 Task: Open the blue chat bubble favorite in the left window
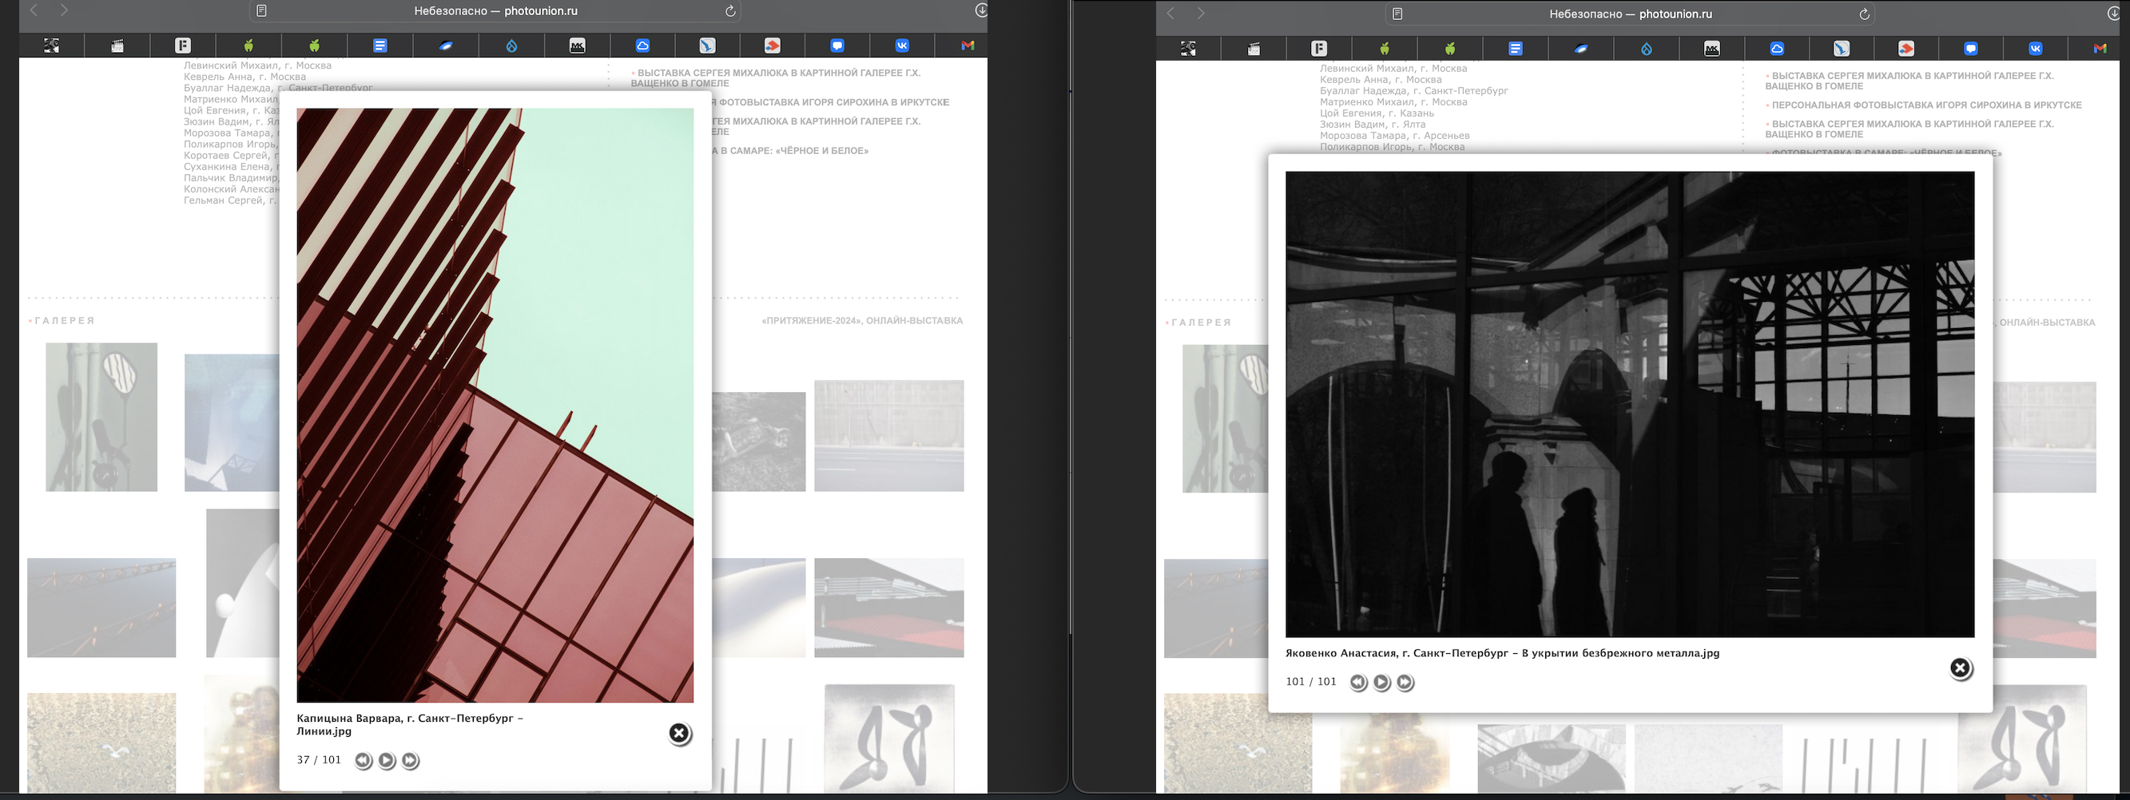pyautogui.click(x=837, y=46)
